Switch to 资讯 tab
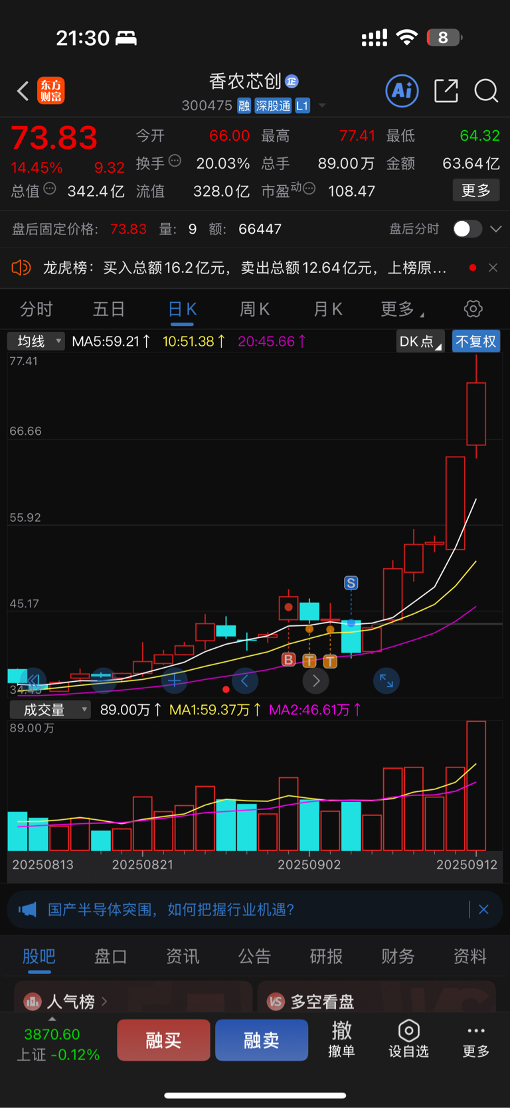This screenshot has width=510, height=1108. (183, 957)
